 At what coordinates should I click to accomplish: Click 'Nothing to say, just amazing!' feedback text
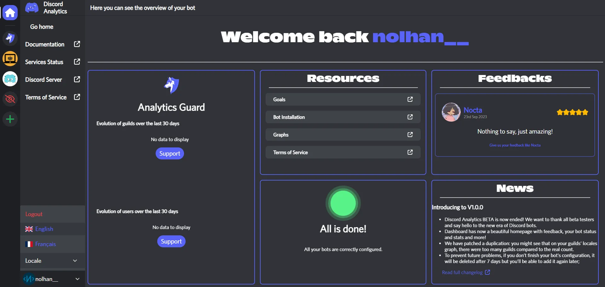pyautogui.click(x=515, y=132)
